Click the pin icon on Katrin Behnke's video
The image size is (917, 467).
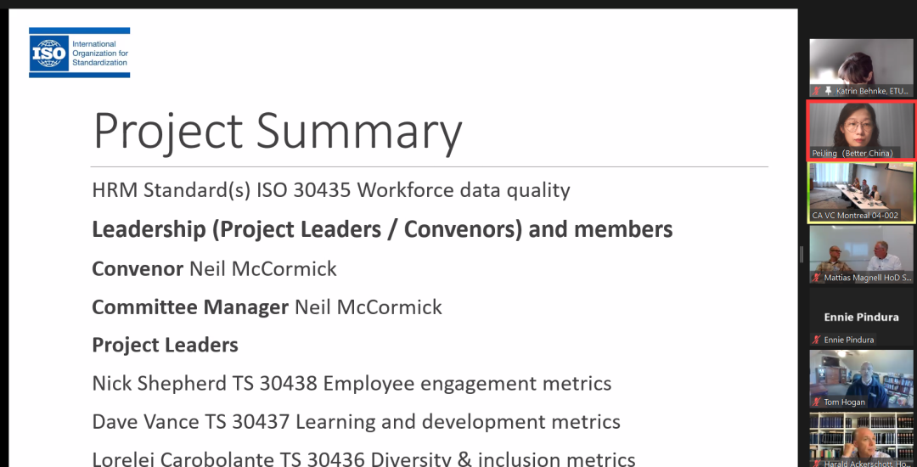828,91
